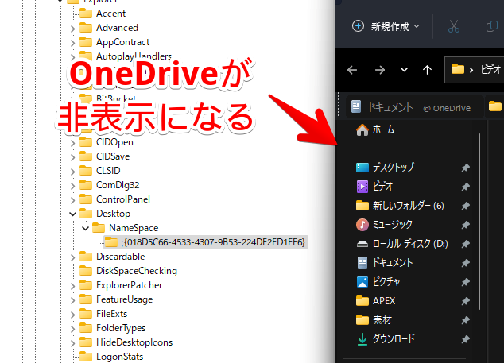Click the pin icon beside APEX

465,301
